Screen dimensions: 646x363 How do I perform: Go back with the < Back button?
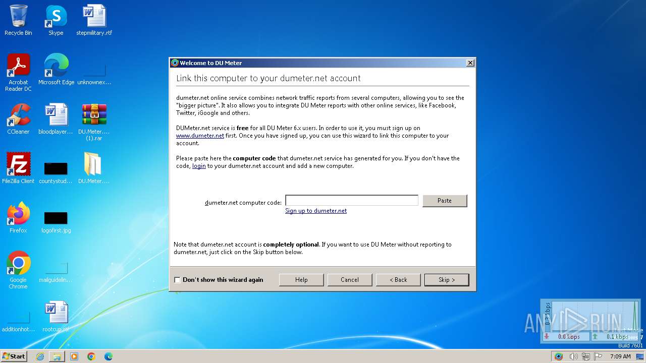398,280
